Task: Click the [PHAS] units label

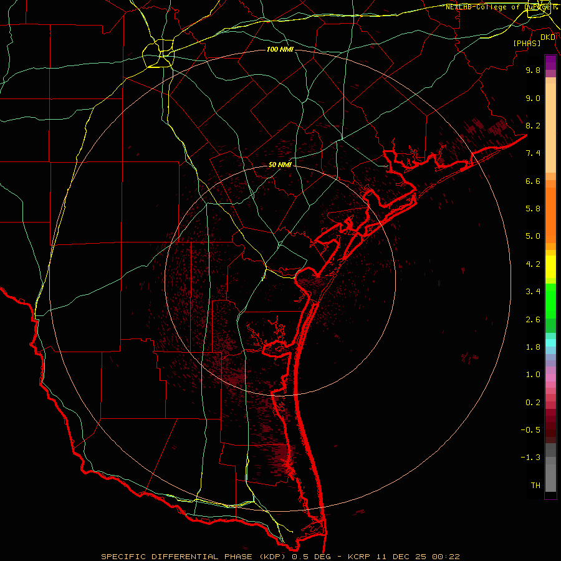Action: point(527,44)
